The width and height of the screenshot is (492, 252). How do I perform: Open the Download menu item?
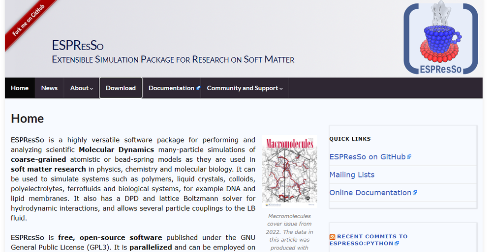pos(121,88)
